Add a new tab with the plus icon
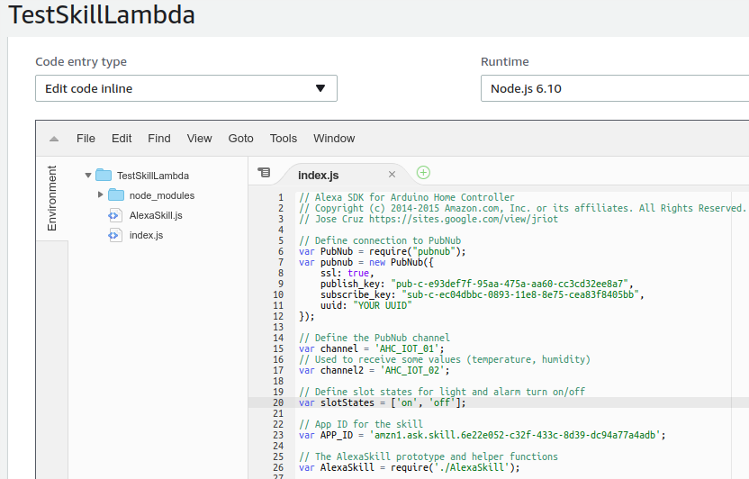 (423, 173)
